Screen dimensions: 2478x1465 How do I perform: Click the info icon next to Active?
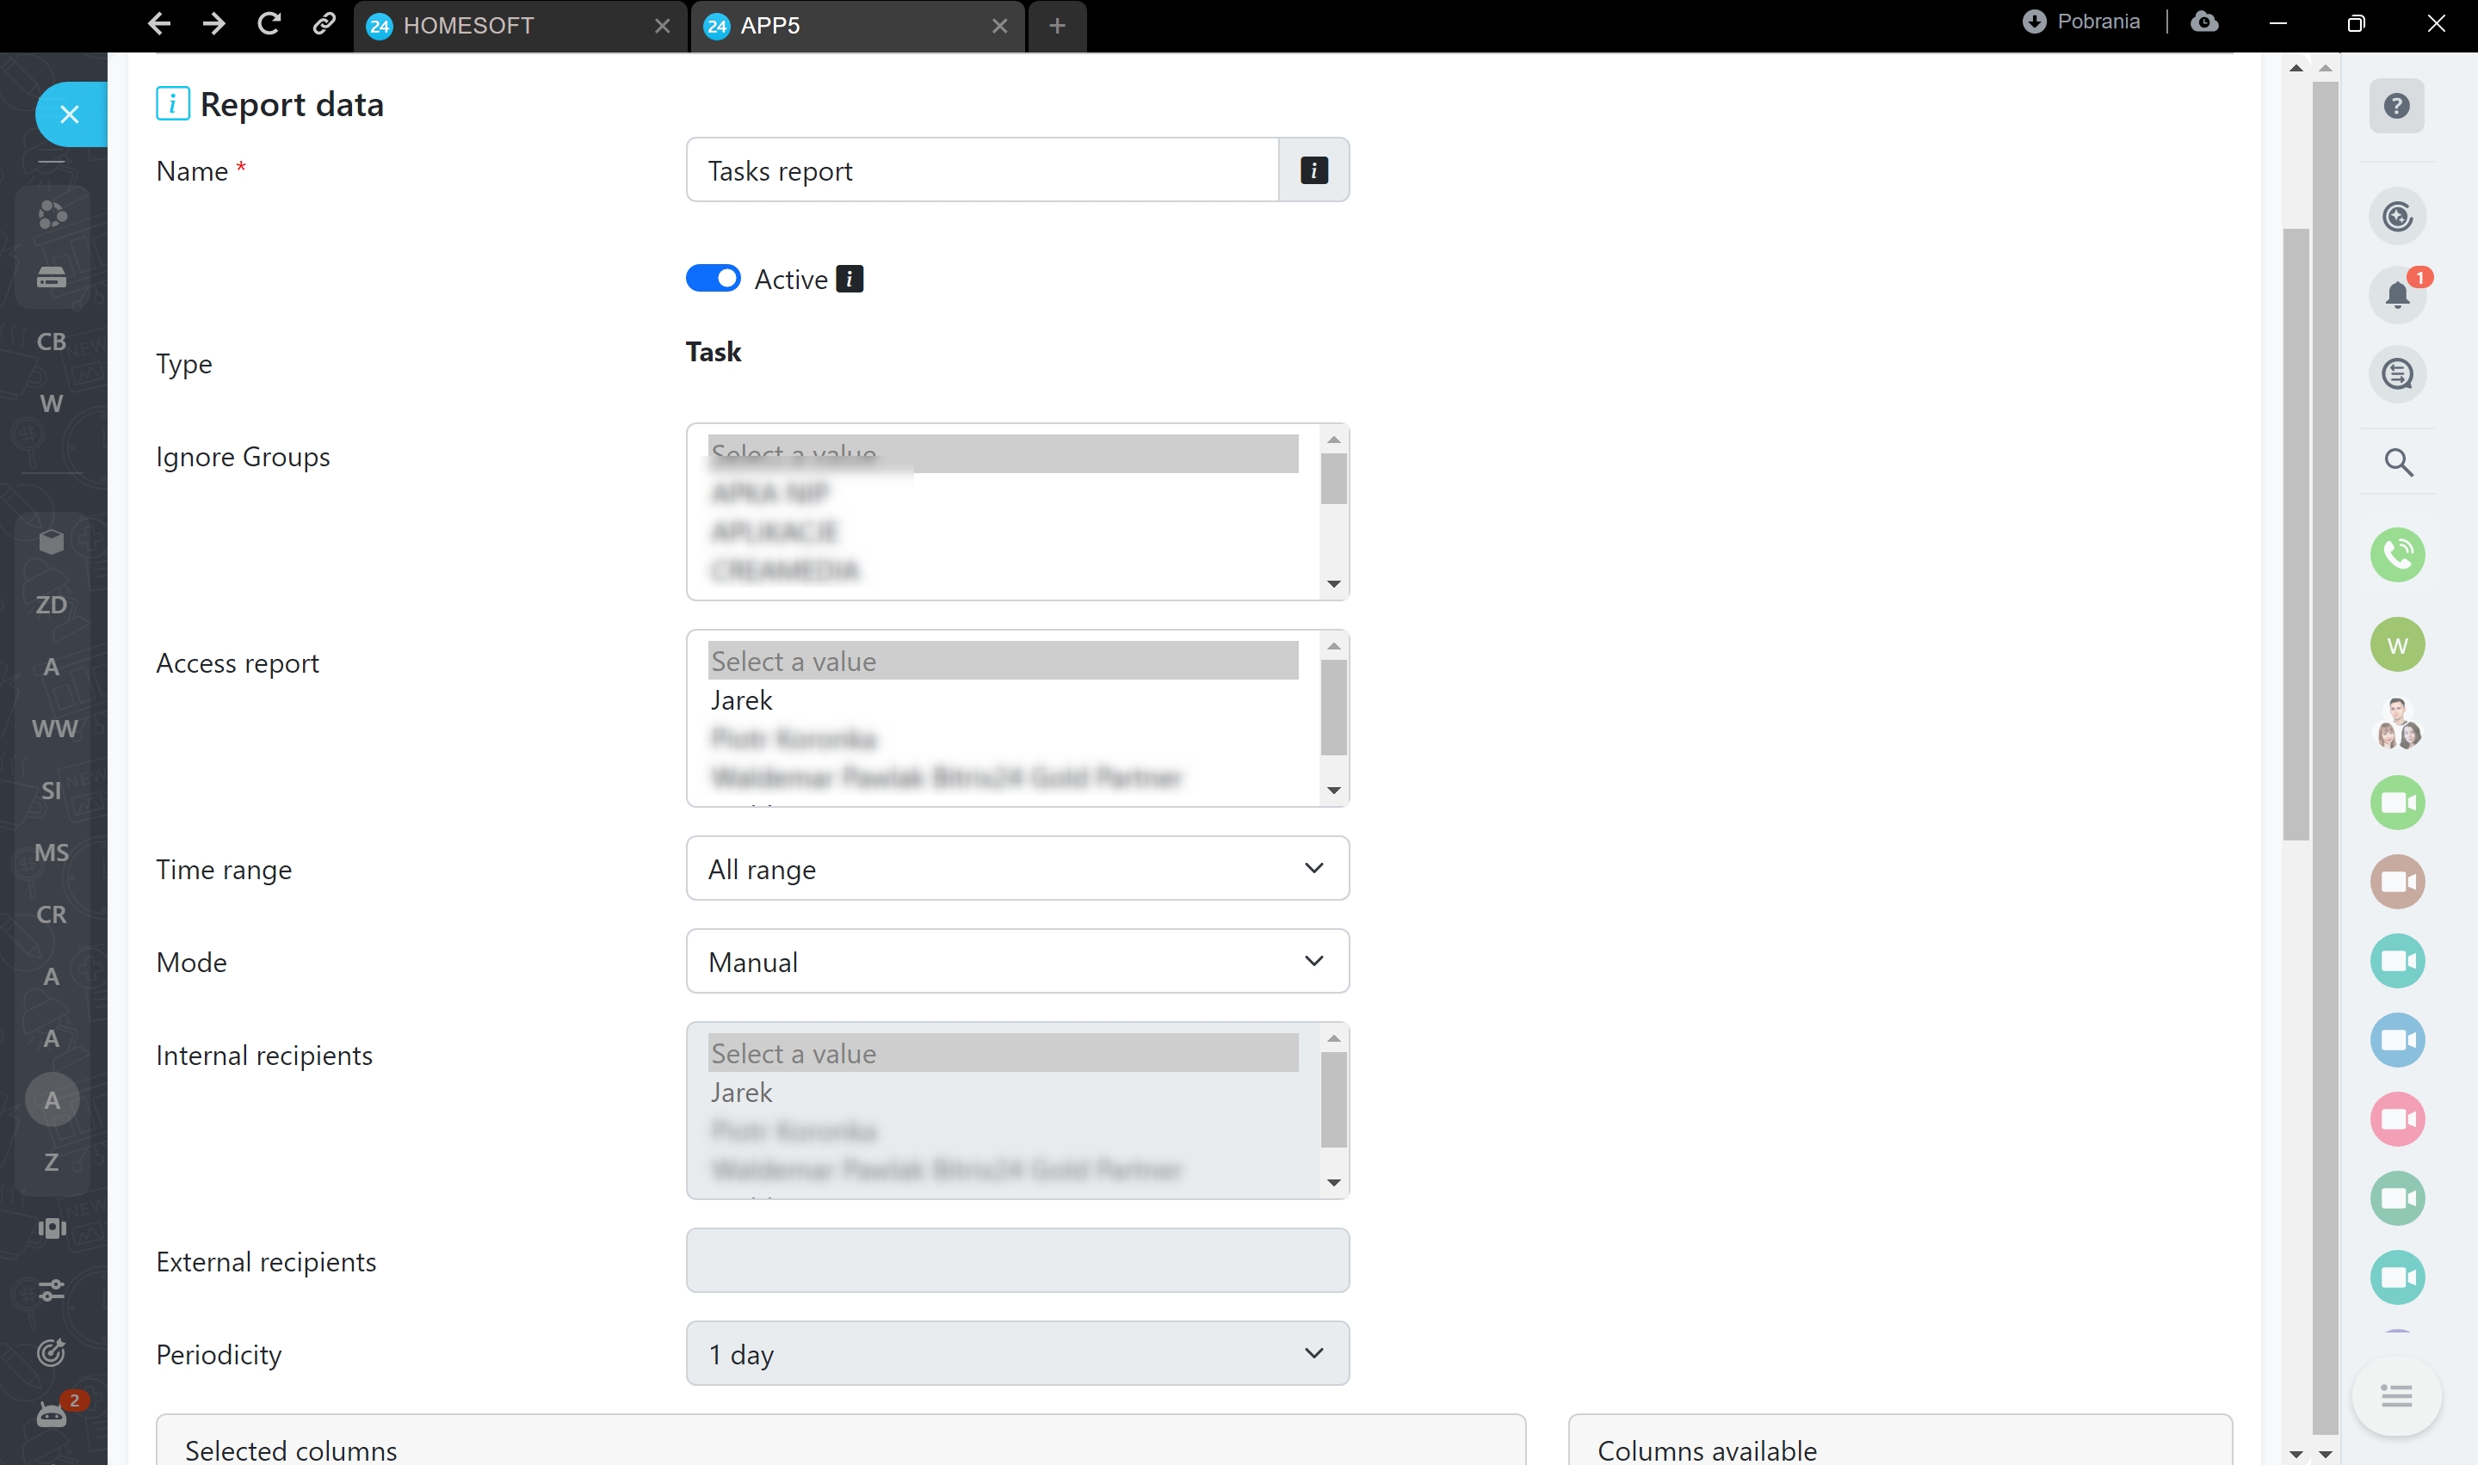click(849, 280)
